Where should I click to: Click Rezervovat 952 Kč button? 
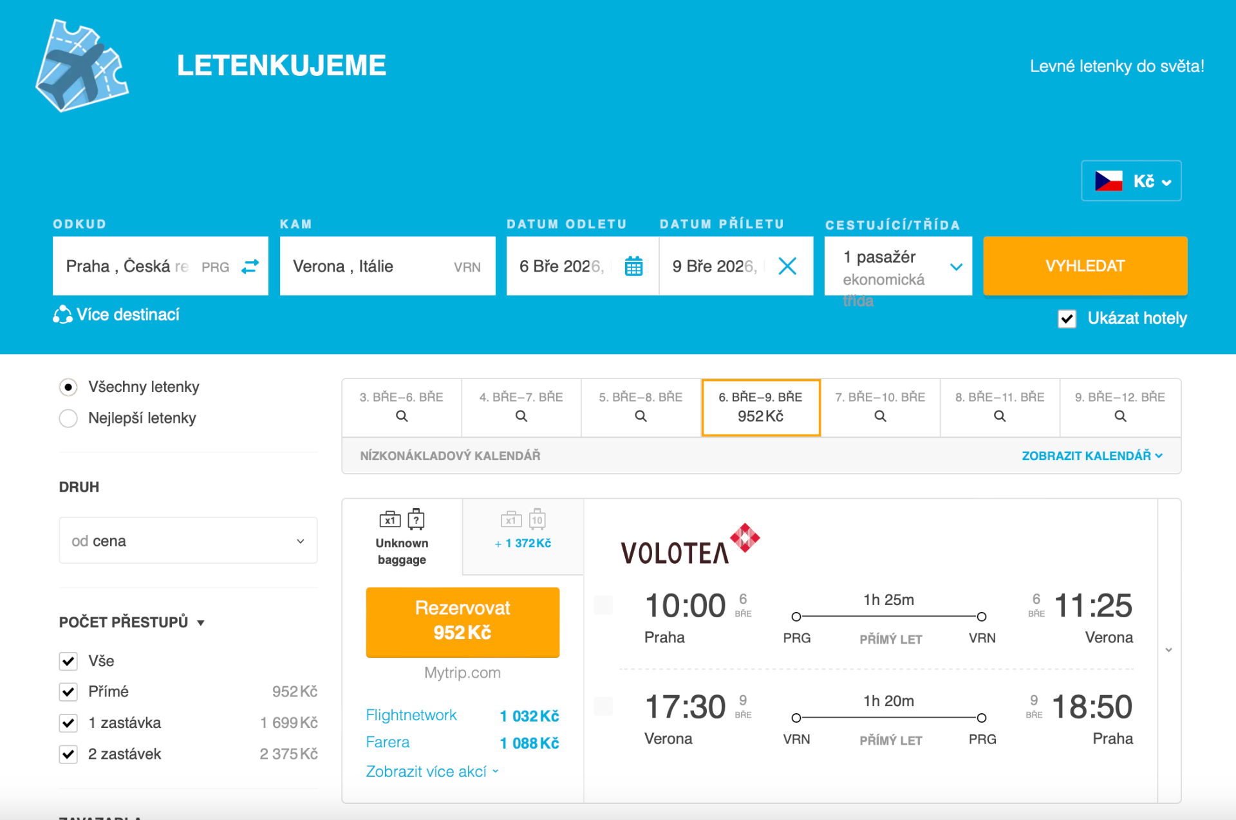462,621
